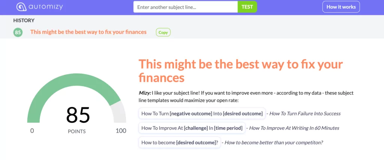Viewport: 384px width, 160px height.
Task: Click the Automizy logo icon
Action: pos(21,7)
